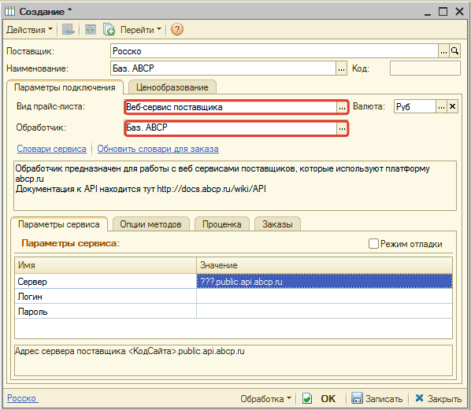Open the Словари сервиса link

[51, 149]
